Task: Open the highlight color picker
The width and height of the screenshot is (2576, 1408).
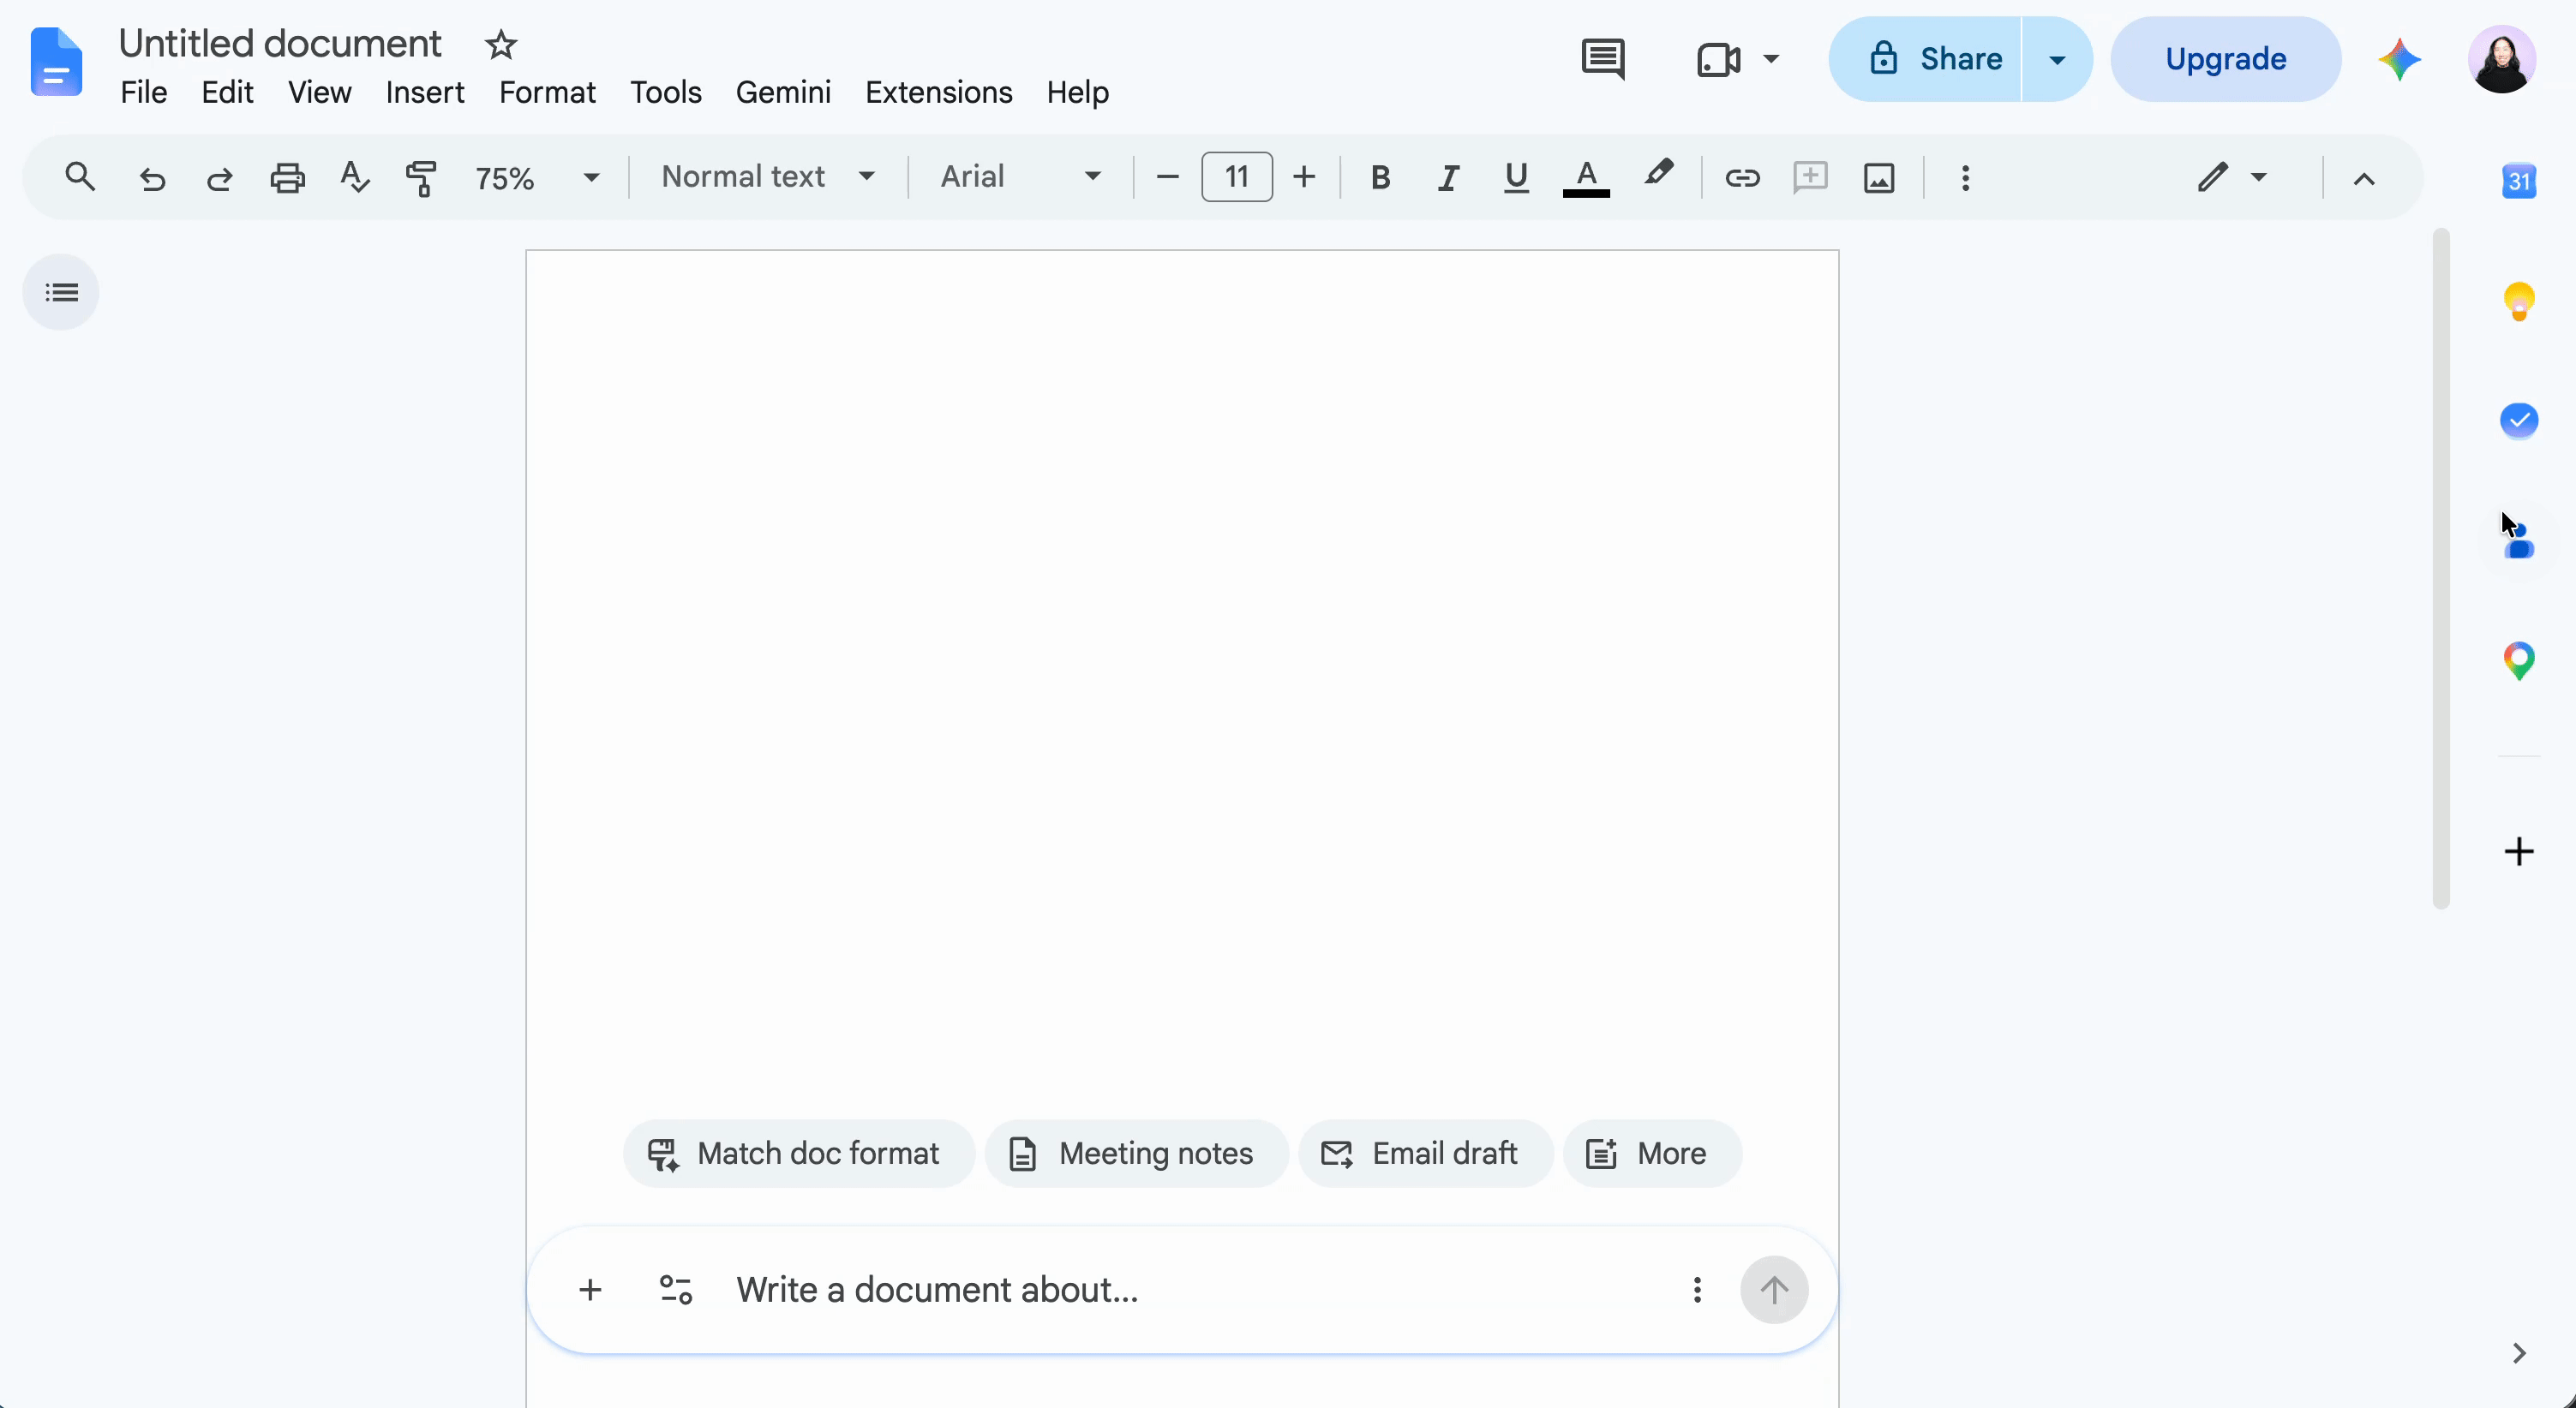Action: [x=1658, y=175]
